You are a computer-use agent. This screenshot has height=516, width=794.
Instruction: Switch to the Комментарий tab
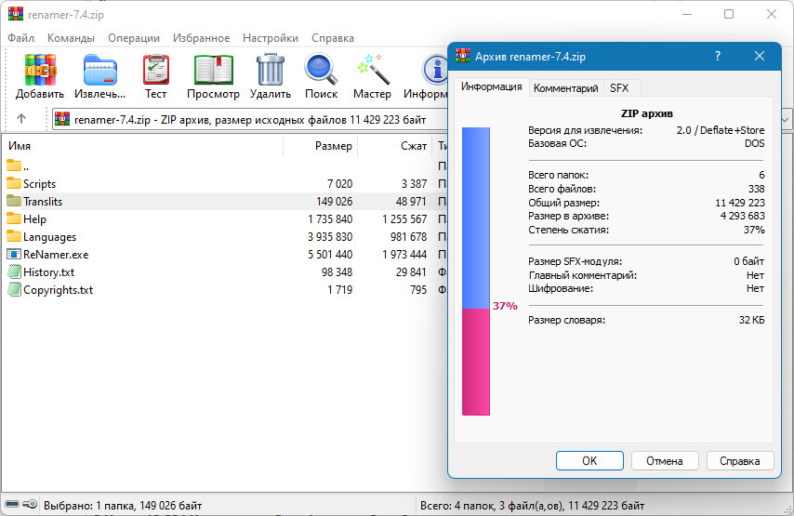tap(565, 88)
